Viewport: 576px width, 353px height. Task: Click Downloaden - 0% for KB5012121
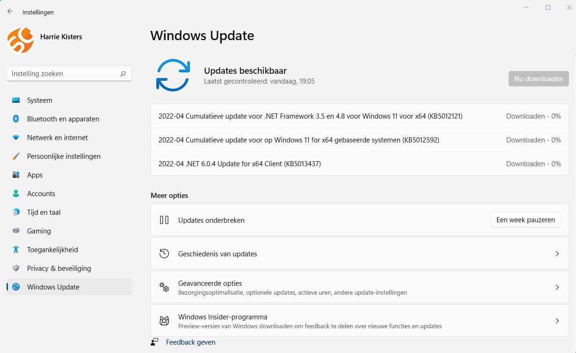coord(533,116)
